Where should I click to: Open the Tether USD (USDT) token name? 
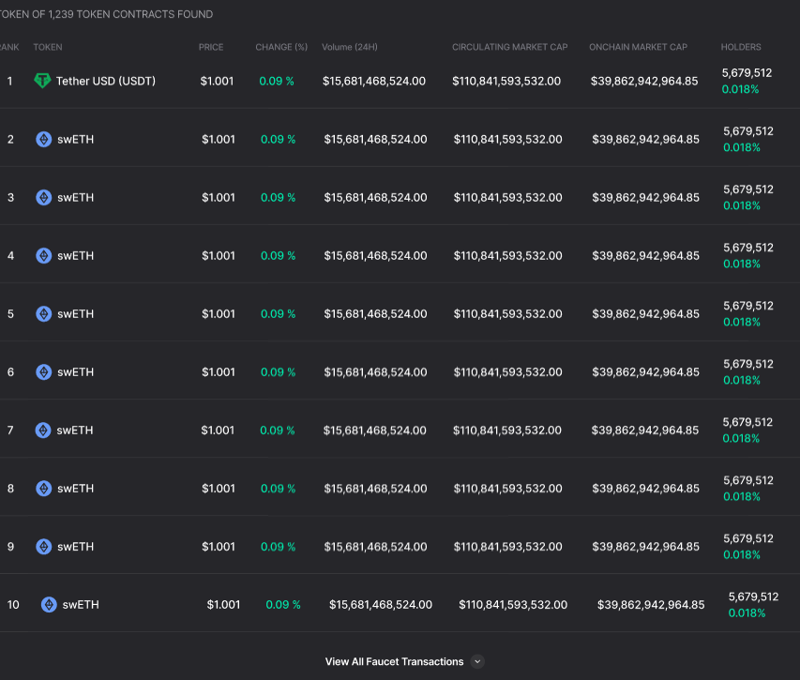106,81
